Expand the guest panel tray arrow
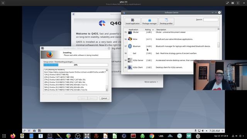247x139 pixels. coord(206,131)
